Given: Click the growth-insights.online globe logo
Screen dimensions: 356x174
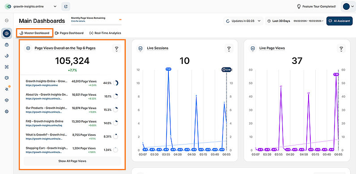Looking at the screenshot, I should [x=8, y=7].
